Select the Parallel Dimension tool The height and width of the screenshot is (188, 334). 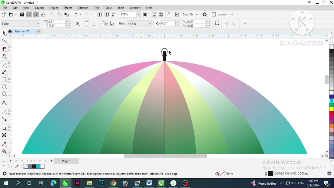4,112
